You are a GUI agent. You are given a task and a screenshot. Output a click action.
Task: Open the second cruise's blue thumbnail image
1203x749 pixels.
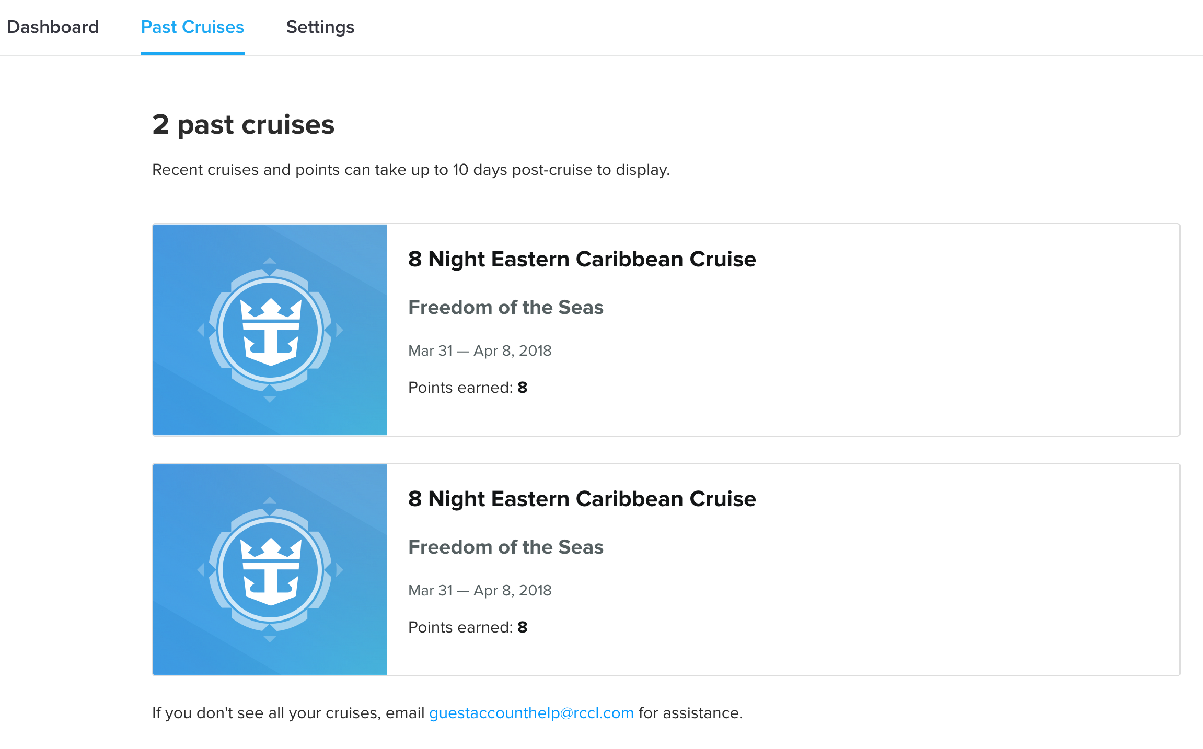pyautogui.click(x=270, y=570)
